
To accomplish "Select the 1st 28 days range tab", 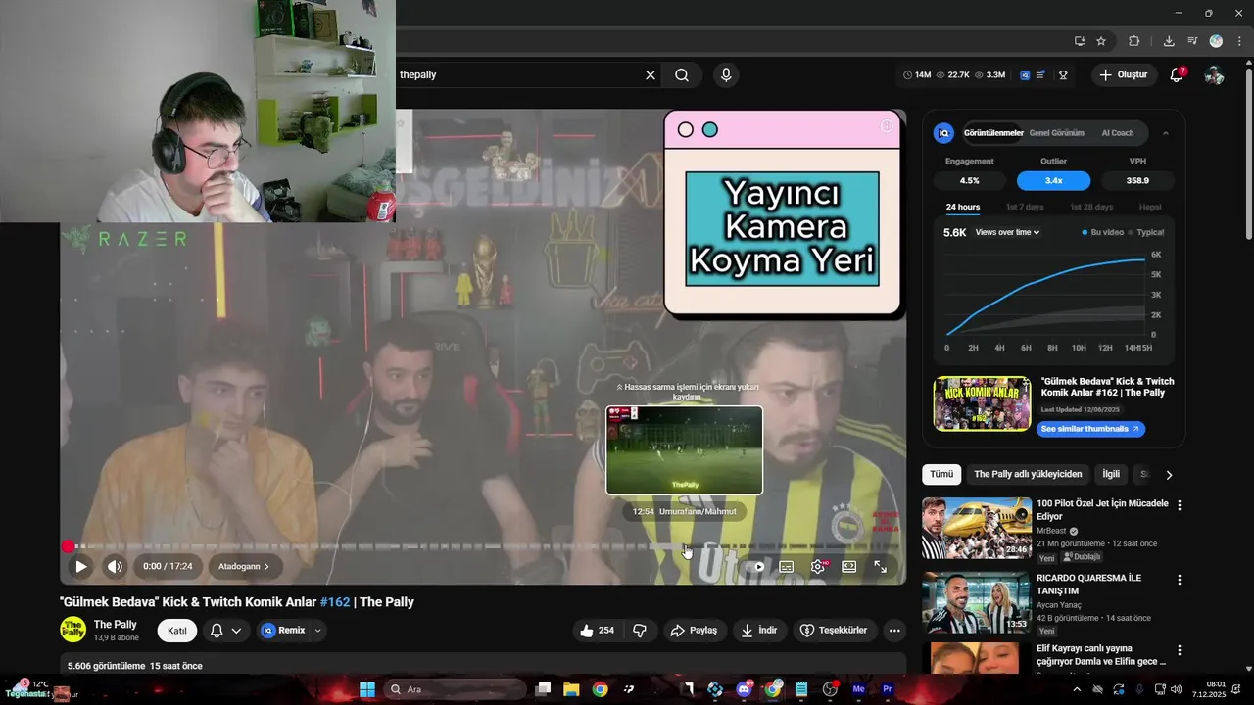I will click(1091, 207).
